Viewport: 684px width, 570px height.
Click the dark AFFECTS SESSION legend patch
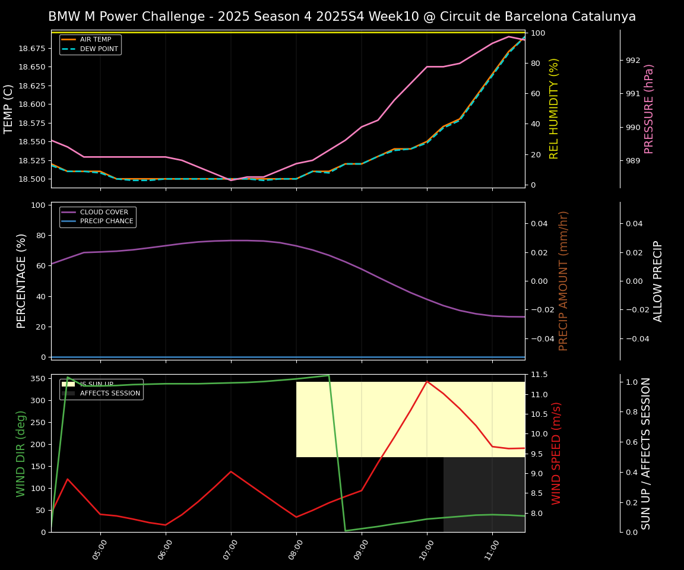pyautogui.click(x=69, y=393)
